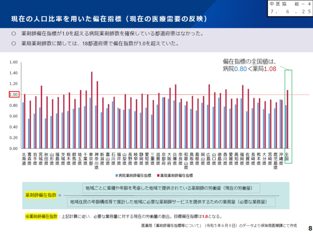
Task: Click the denominator box mentioning 必要な業務量
Action: [168, 202]
